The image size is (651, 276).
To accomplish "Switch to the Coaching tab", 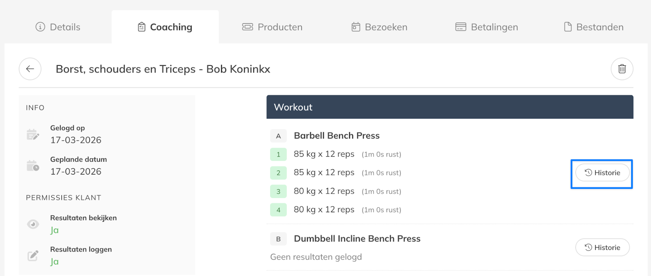I will click(x=165, y=27).
